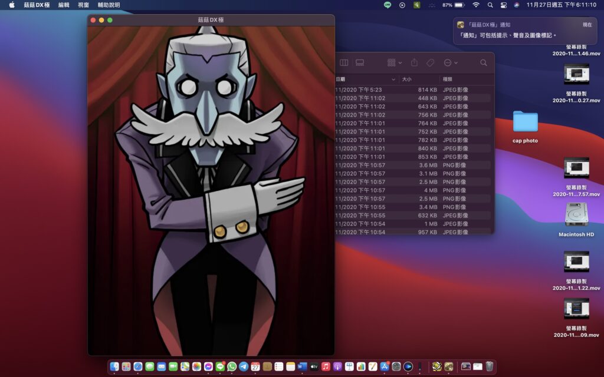Open WhatsApp from the Dock
This screenshot has width=604, height=377.
232,366
